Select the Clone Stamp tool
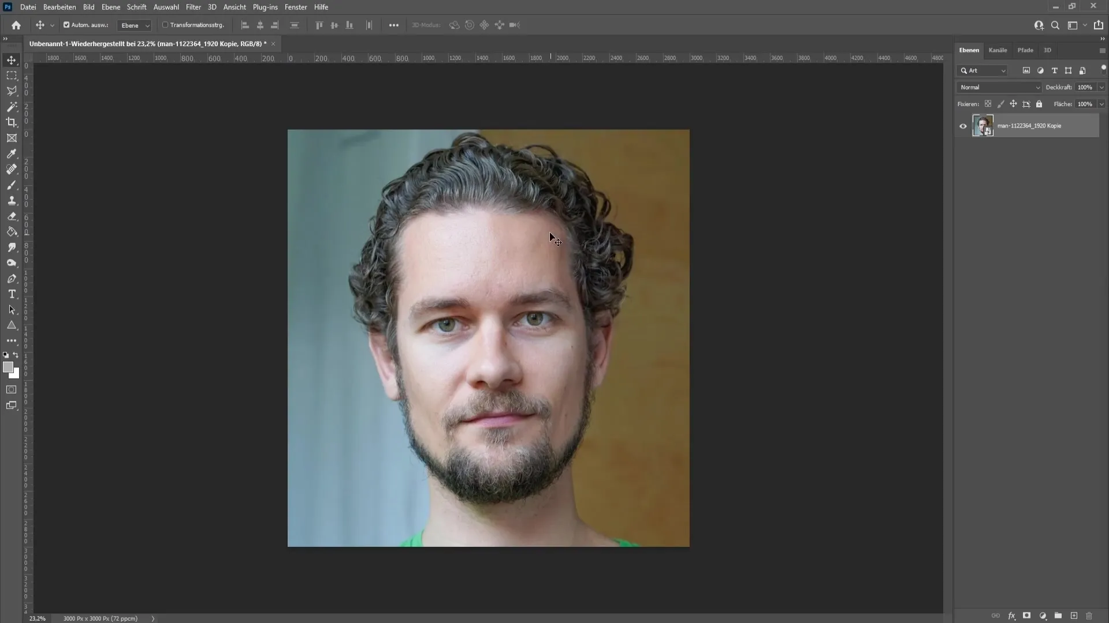The width and height of the screenshot is (1109, 623). point(12,200)
